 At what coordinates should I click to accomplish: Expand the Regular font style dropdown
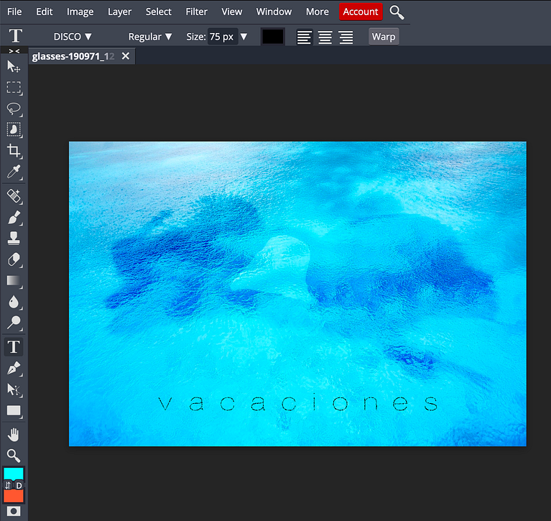[150, 37]
